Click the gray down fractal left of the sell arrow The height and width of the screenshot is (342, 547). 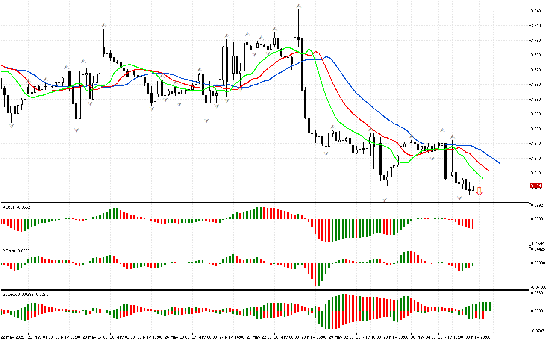(x=459, y=198)
